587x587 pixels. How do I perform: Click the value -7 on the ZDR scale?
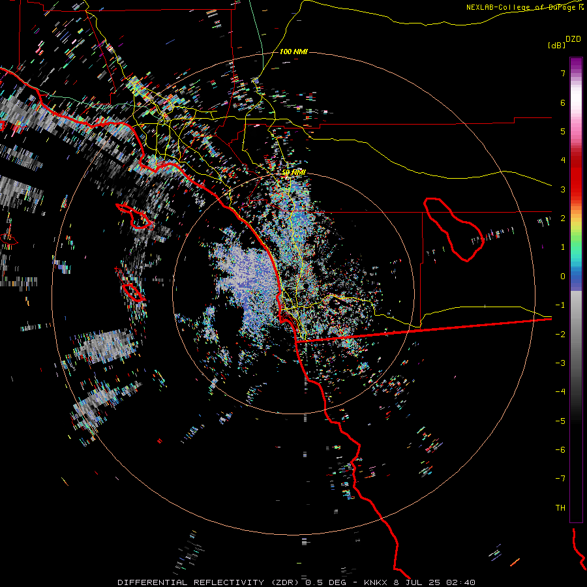click(560, 479)
